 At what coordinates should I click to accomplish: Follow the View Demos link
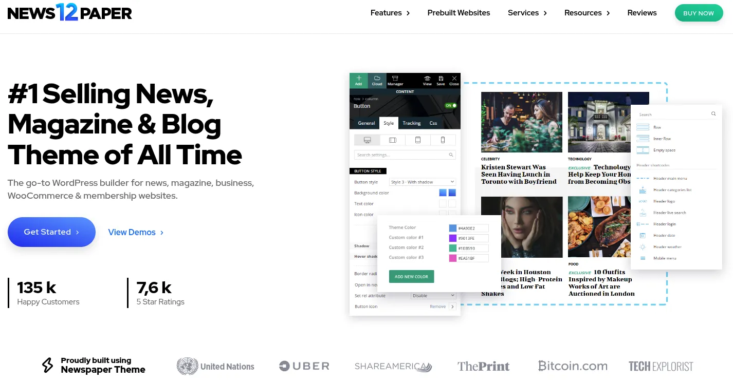click(136, 233)
